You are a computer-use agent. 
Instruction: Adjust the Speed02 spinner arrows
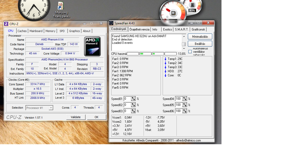[133, 105]
